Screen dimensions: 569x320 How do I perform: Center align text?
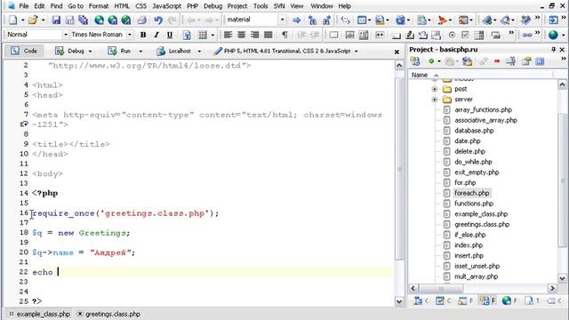(241, 35)
